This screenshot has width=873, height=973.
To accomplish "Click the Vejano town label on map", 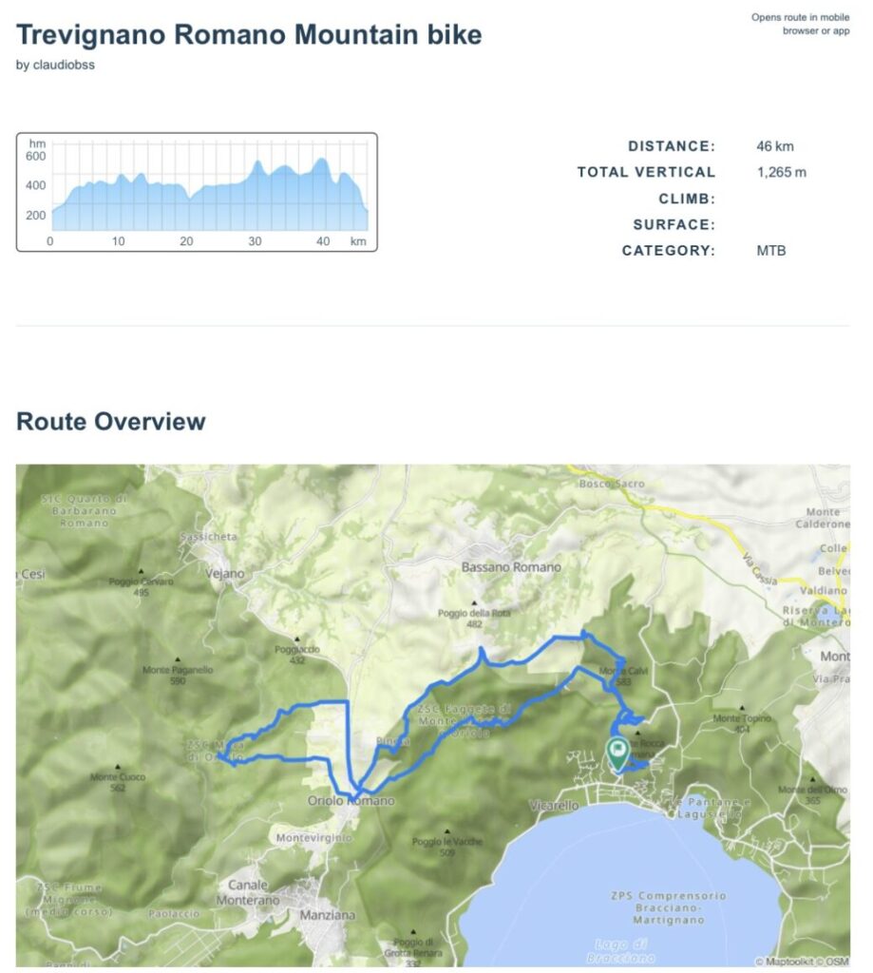I will pos(225,573).
